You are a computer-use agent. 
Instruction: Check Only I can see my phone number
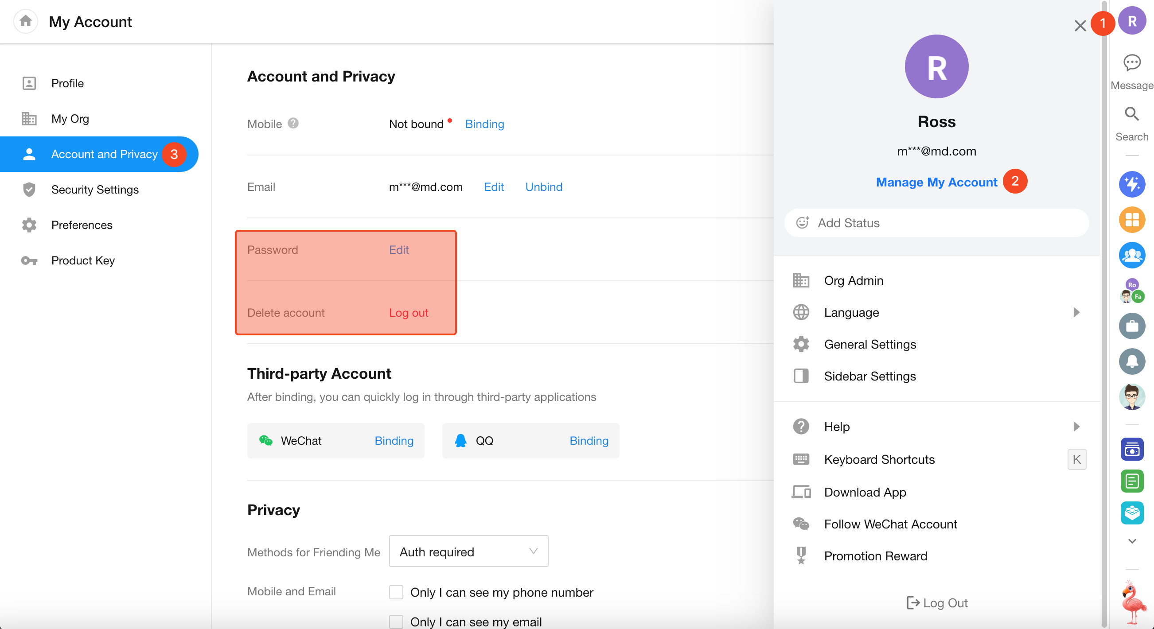[396, 592]
